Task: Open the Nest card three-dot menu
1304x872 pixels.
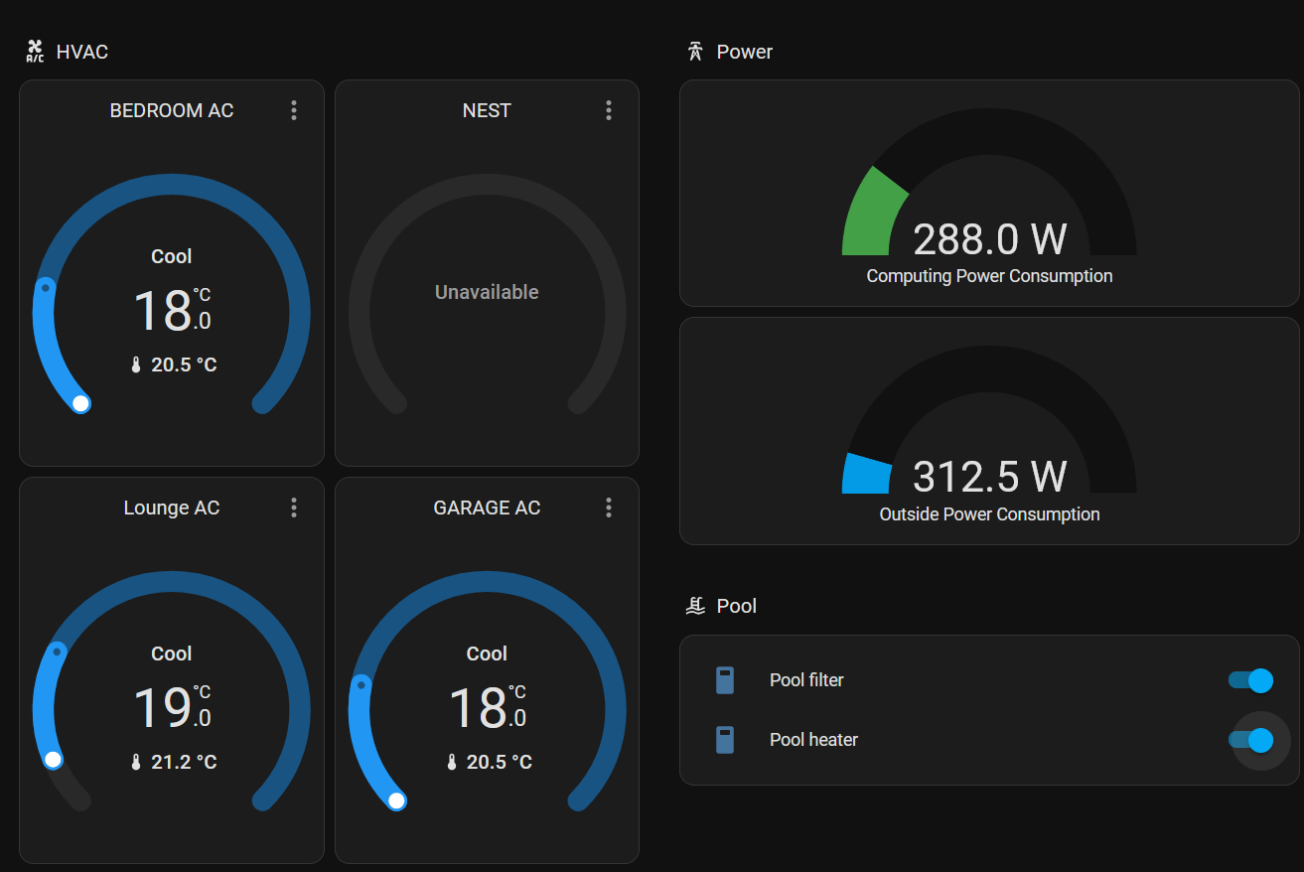Action: 609,110
